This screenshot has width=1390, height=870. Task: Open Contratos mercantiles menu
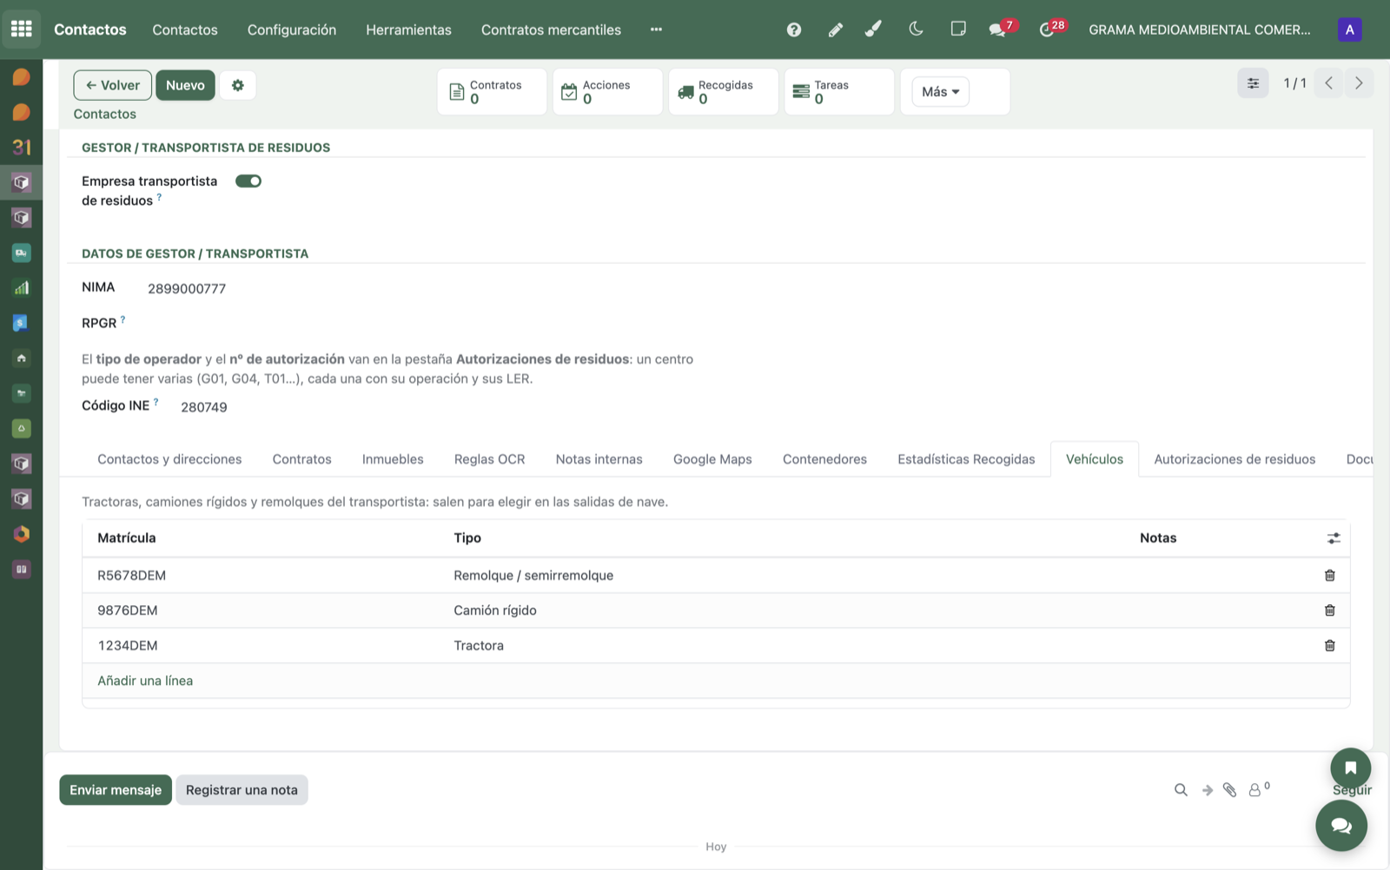(551, 30)
